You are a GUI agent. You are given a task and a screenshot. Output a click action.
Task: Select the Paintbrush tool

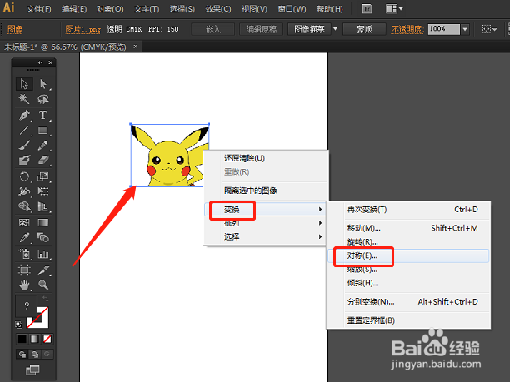(x=24, y=145)
